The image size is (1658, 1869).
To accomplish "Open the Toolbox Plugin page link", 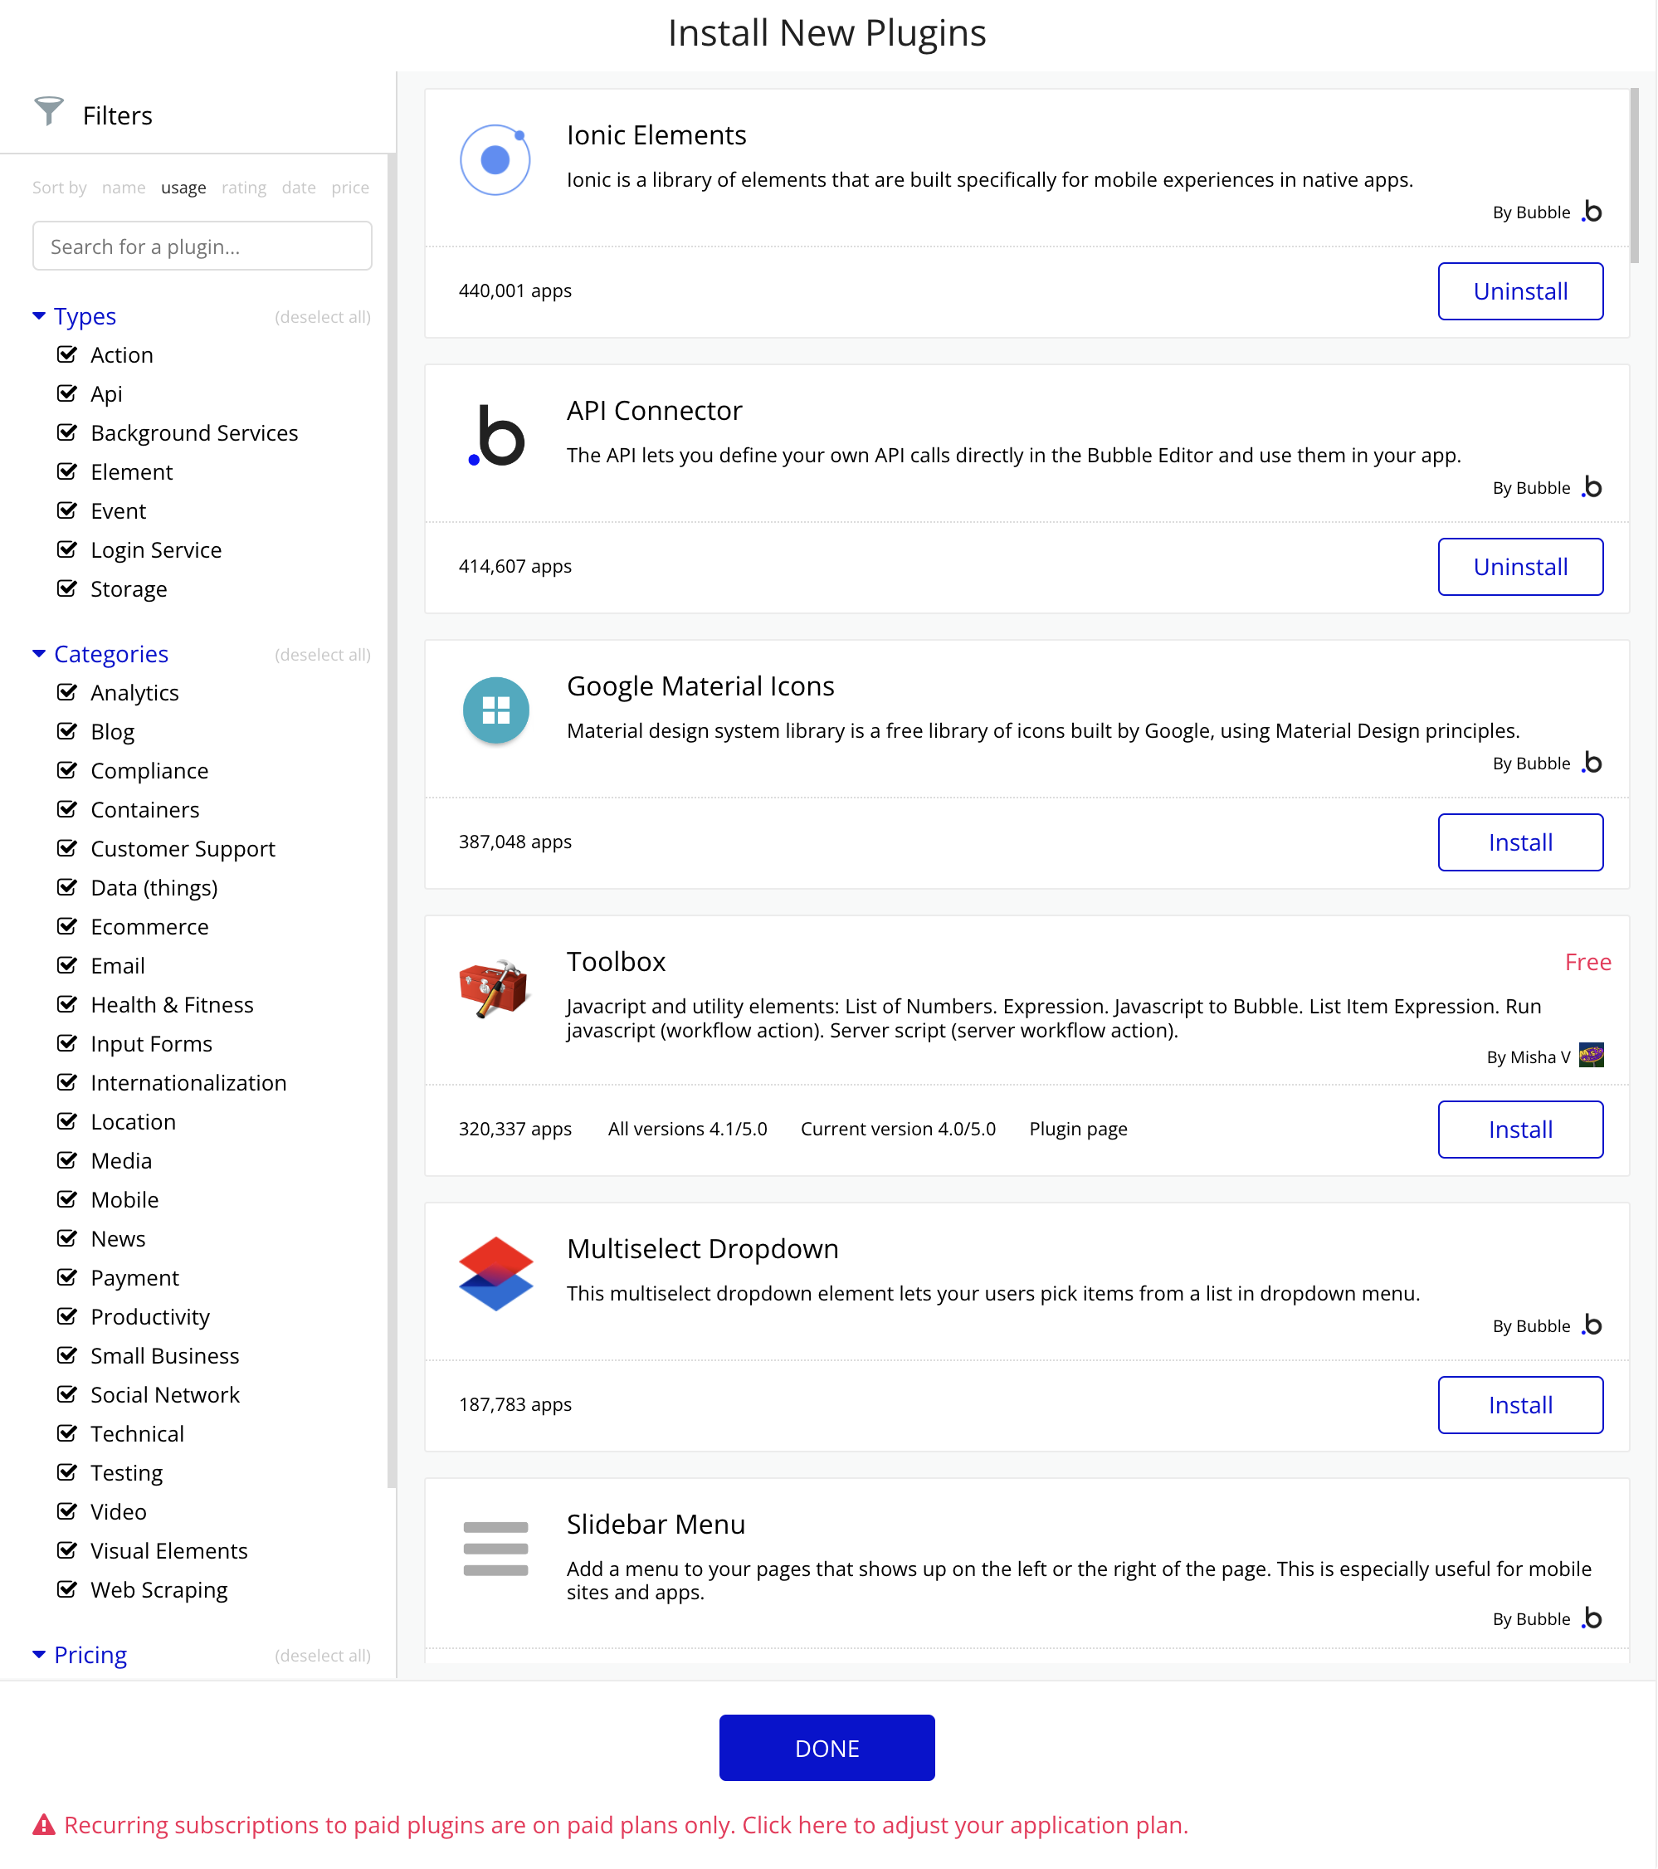I will (x=1077, y=1129).
